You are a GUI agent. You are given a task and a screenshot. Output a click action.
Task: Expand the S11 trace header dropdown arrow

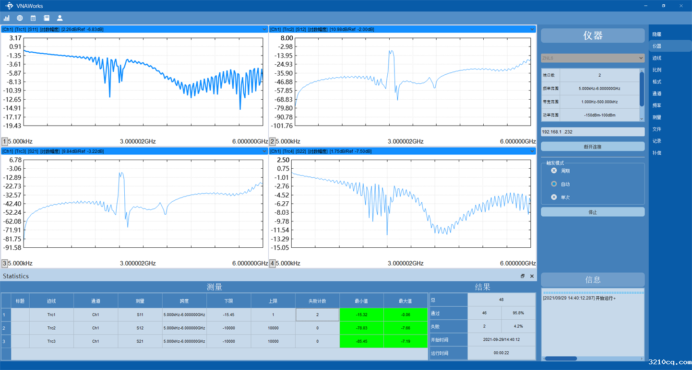264,29
